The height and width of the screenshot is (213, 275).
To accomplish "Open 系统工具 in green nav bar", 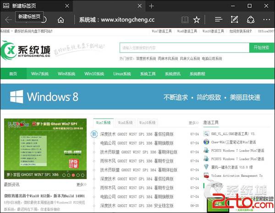I will [148, 74].
